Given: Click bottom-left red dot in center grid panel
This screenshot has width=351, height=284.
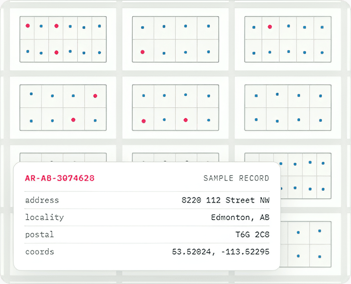Looking at the screenshot, I should point(144,121).
